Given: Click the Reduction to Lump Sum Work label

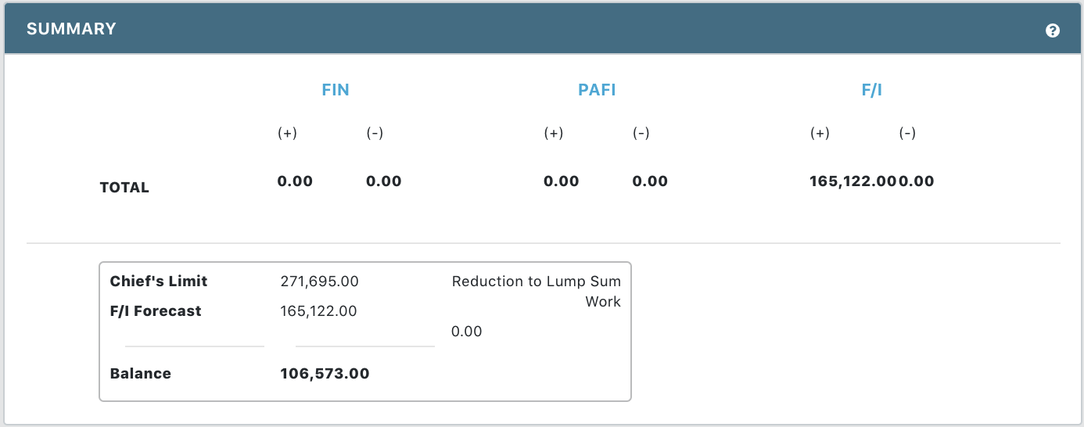Looking at the screenshot, I should click(537, 291).
